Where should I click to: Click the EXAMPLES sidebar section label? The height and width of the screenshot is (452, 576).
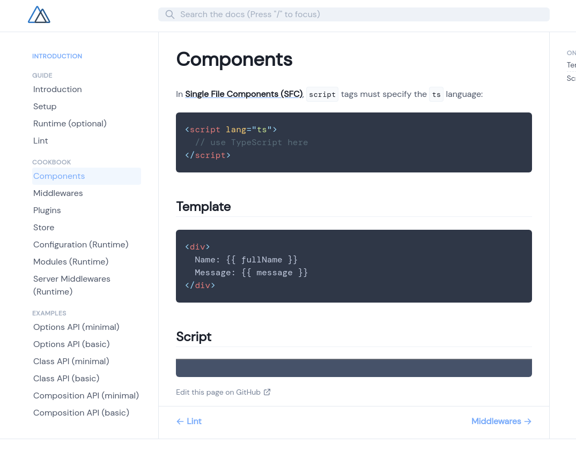click(49, 313)
